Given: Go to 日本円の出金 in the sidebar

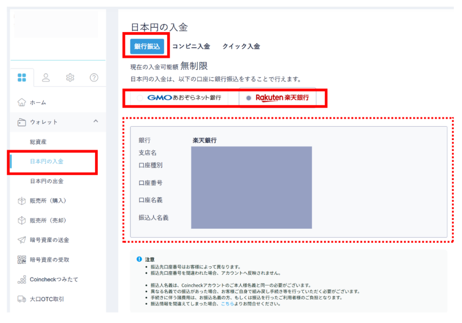Looking at the screenshot, I should pos(46,181).
